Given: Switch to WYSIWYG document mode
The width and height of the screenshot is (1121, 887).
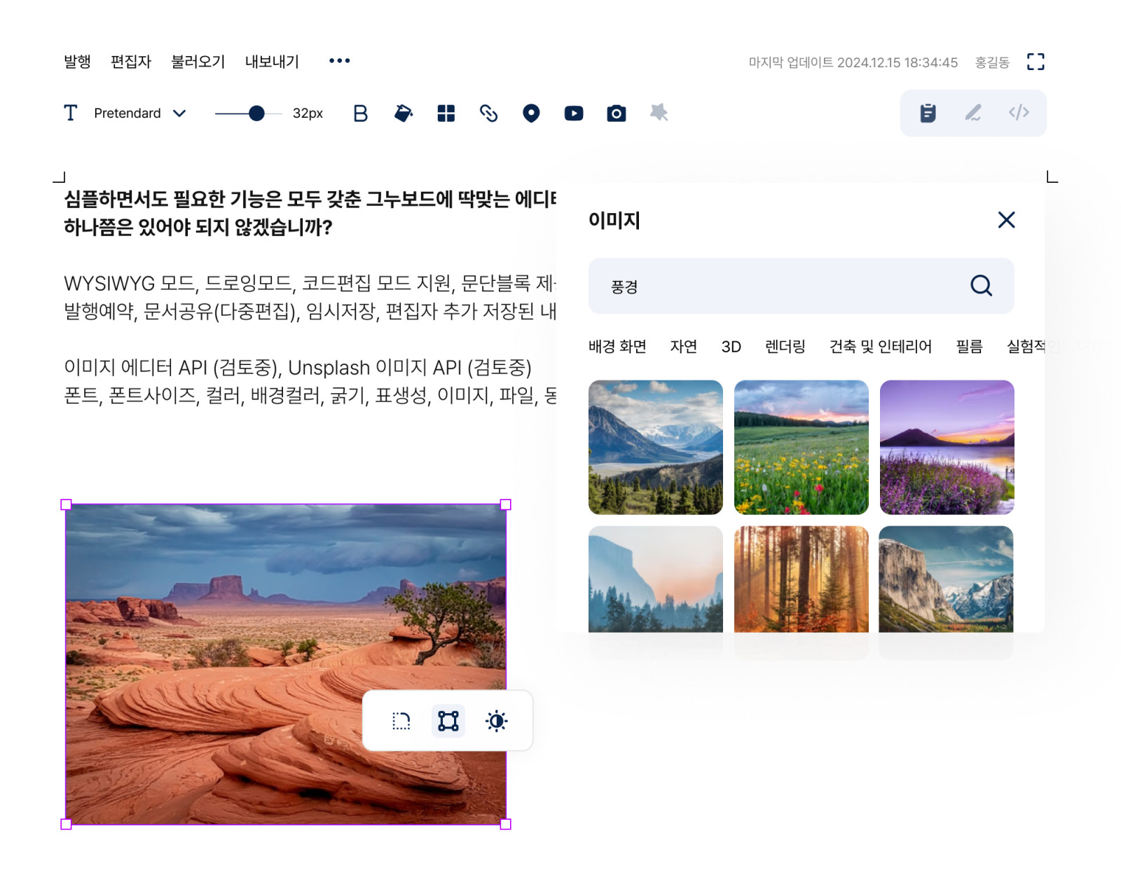Looking at the screenshot, I should pos(928,113).
